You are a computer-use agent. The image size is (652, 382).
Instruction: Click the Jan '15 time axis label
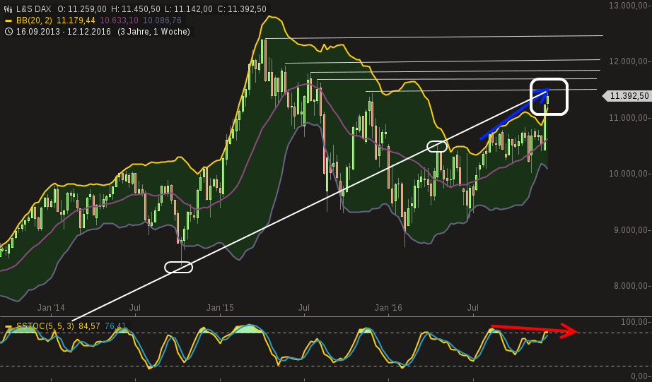220,308
